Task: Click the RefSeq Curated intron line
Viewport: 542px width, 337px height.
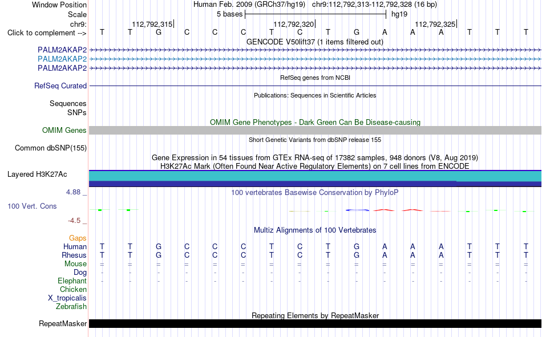Action: point(315,86)
